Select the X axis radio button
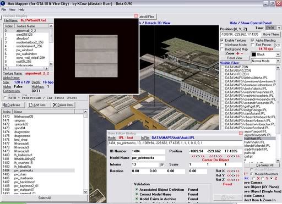Image resolution: width=282 pixels, height=204 pixels. tap(254, 179)
